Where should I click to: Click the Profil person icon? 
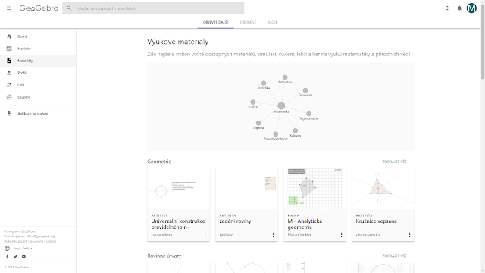pyautogui.click(x=9, y=73)
